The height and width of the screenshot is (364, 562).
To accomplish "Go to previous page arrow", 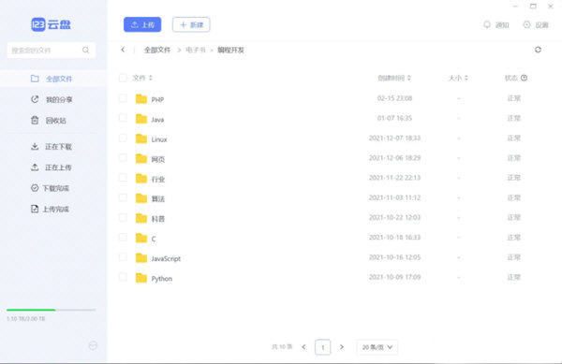I will coord(303,347).
